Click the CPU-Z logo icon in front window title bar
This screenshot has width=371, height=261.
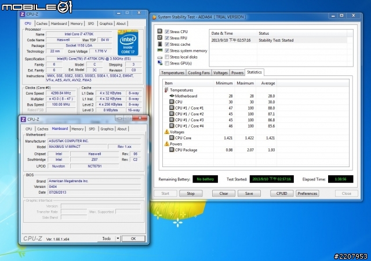click(x=23, y=119)
